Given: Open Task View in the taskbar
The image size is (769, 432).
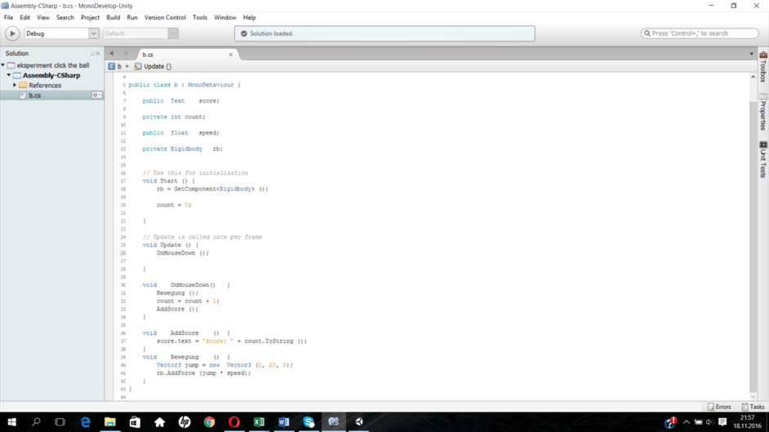Looking at the screenshot, I should (x=60, y=421).
